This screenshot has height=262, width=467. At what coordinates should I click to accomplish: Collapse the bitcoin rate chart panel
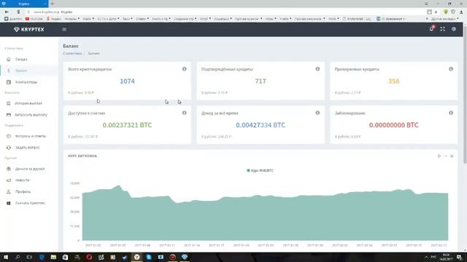[446, 156]
